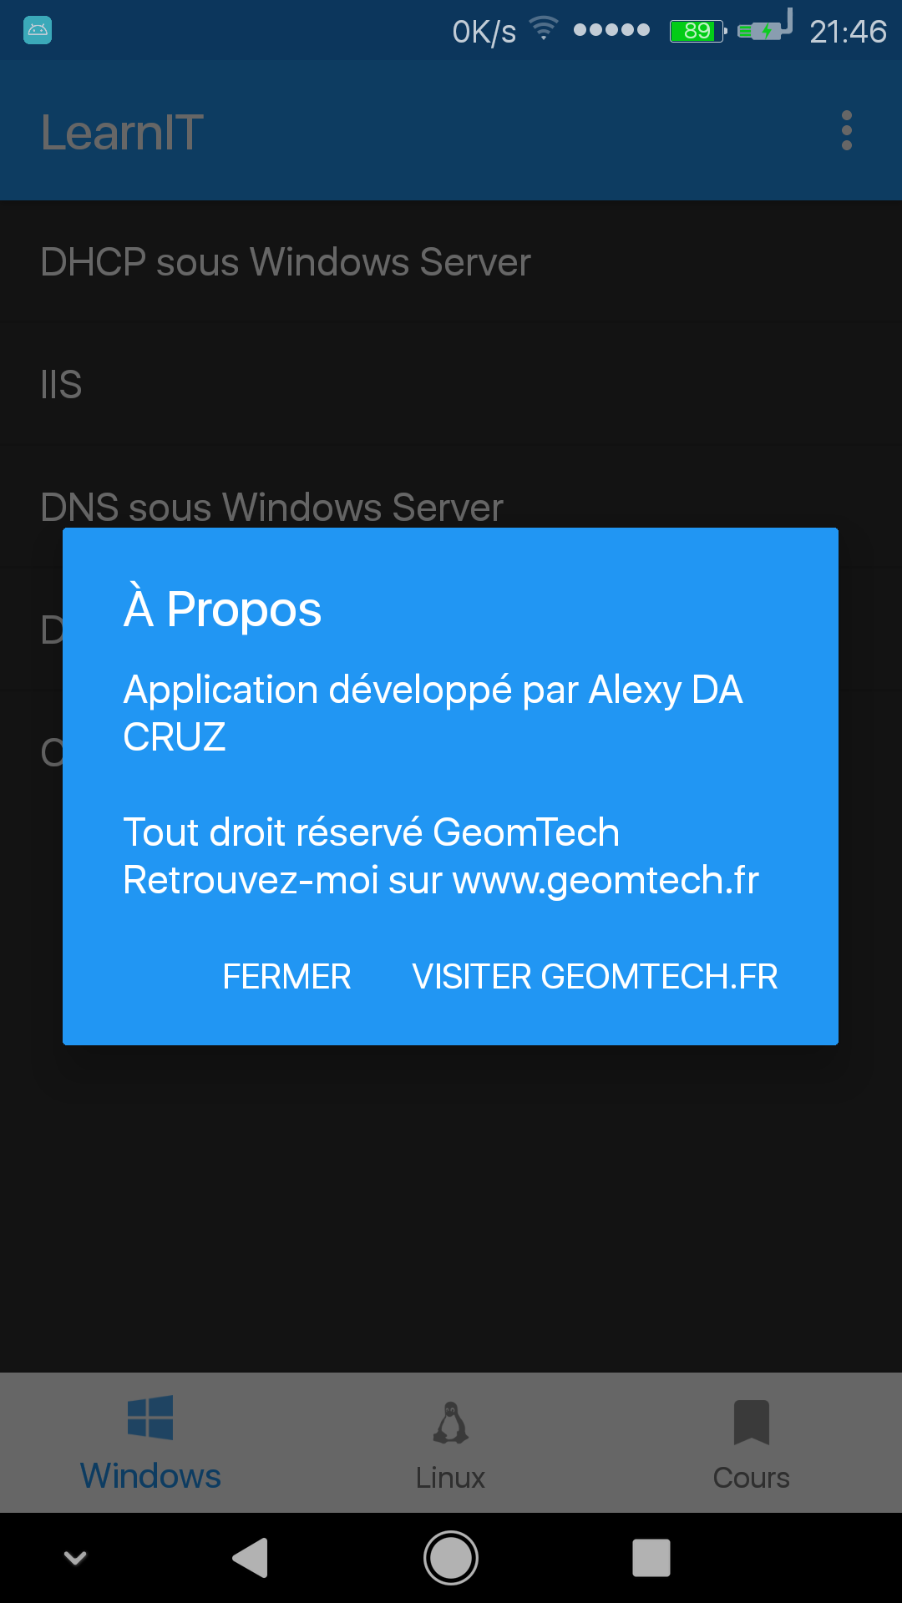Screen dimensions: 902x1603
Task: Tap the Cours bookmark icon
Action: click(751, 1422)
